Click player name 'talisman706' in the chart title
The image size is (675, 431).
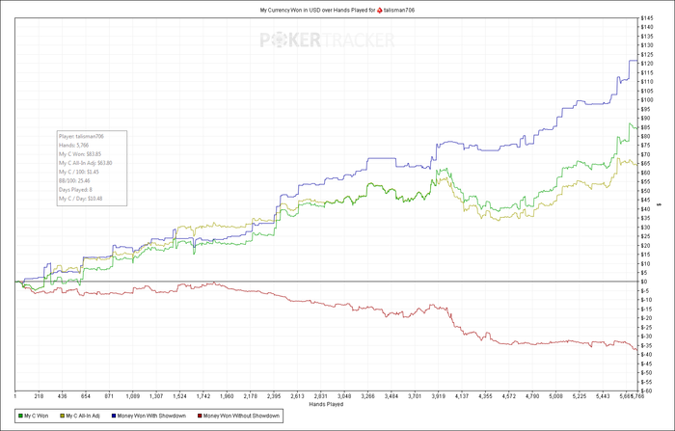399,10
